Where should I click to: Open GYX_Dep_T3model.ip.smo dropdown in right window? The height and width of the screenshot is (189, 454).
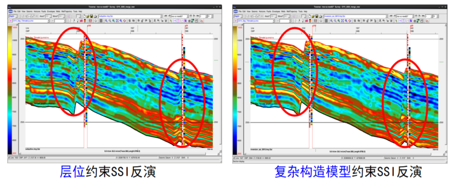tap(256, 21)
